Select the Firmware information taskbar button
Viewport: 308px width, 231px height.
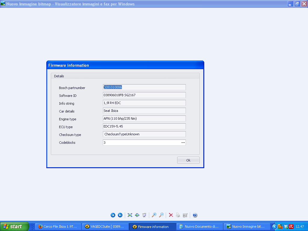152,226
